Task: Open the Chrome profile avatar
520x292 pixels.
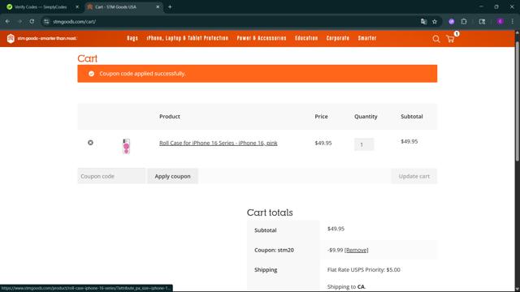Action: [500, 22]
